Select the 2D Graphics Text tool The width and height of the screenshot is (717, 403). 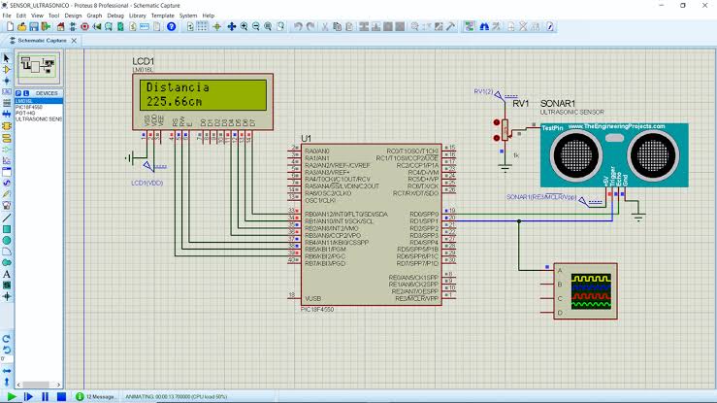pos(7,274)
